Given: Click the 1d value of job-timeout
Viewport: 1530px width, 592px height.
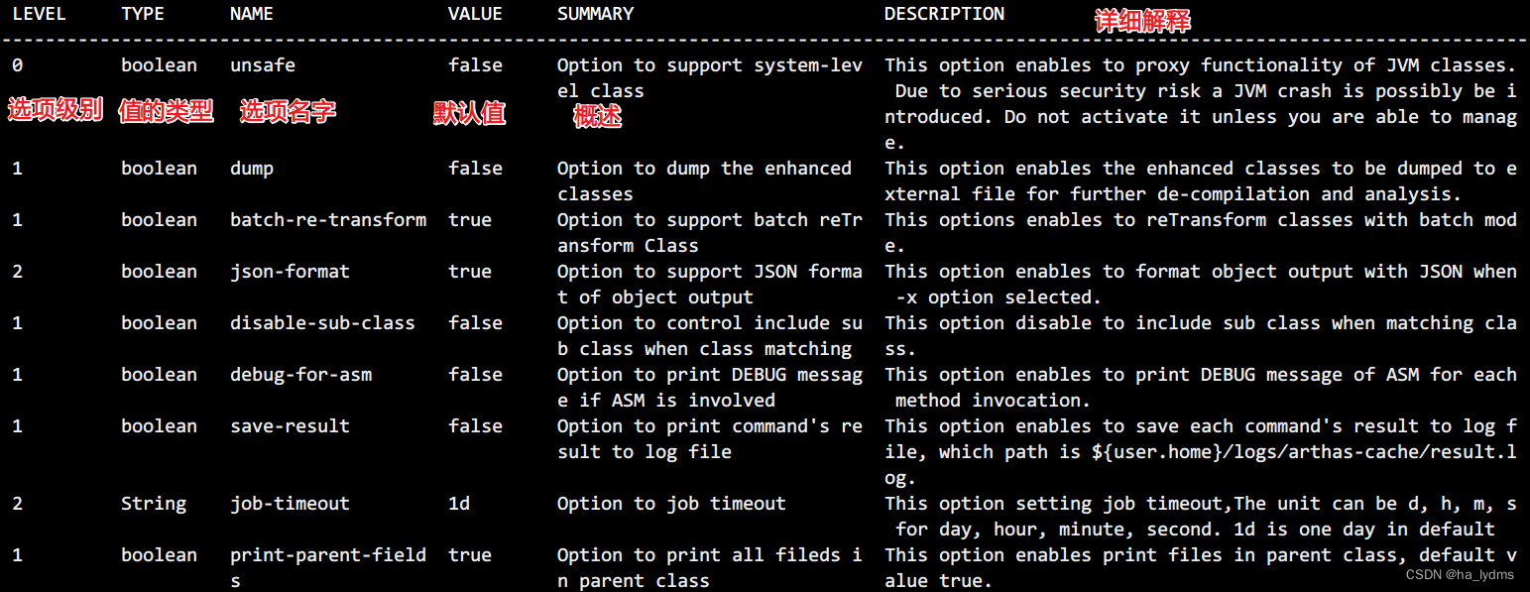Looking at the screenshot, I should point(459,504).
